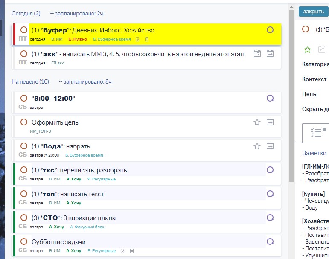
Task: Mark the Буфер task as complete
Action: [24, 30]
